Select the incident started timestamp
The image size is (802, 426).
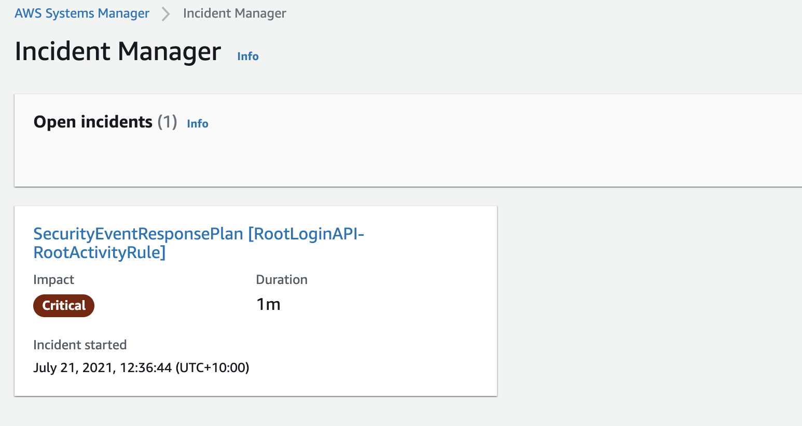tap(141, 367)
